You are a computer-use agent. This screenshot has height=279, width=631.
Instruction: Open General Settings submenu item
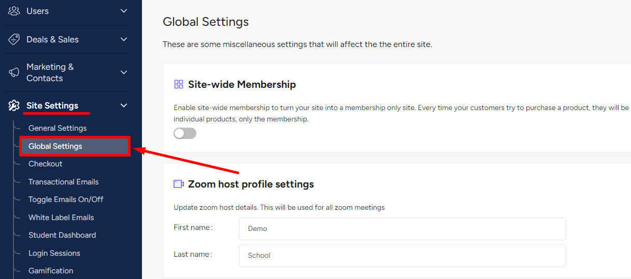tap(58, 128)
